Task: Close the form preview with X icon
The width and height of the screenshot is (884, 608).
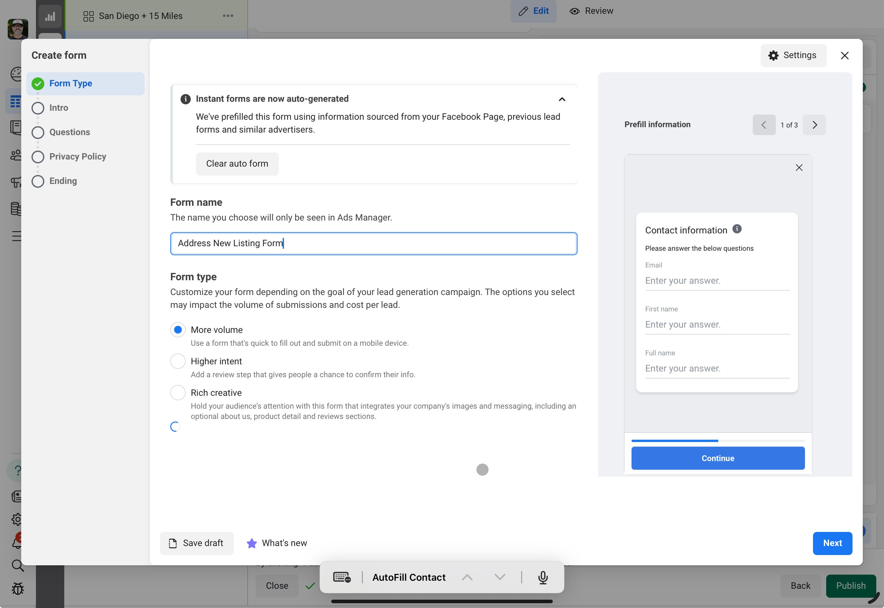Action: [x=799, y=168]
